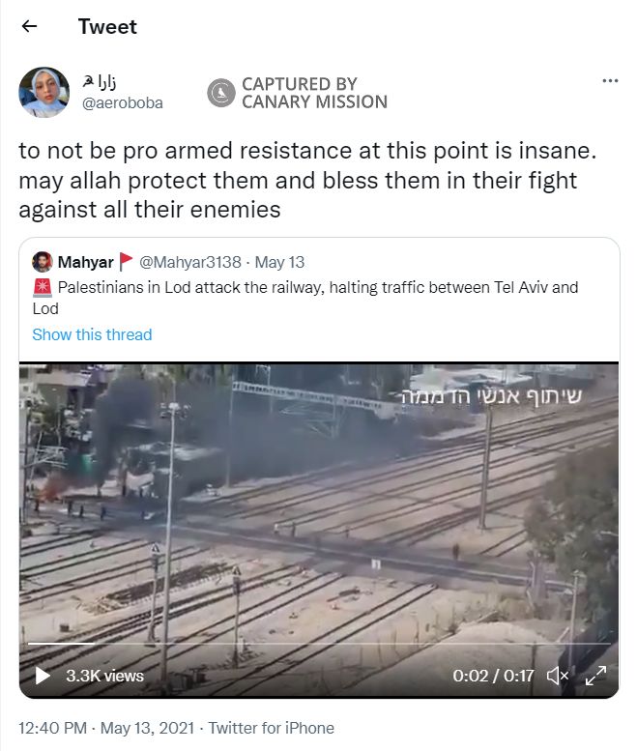637x751 pixels.
Task: Click the Canary Mission logo icon
Action: (220, 93)
